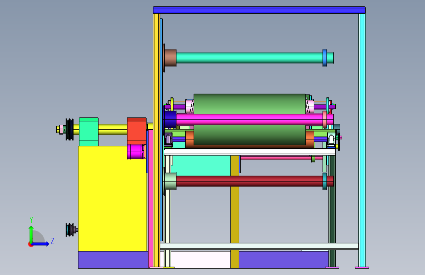Viewport: 425px width, 275px height.
Task: Click the pale green hub on red roller
Action: click(170, 181)
